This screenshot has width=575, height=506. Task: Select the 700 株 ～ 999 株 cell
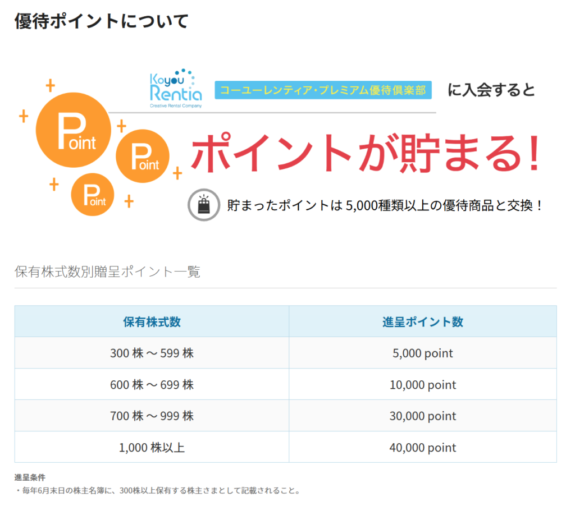click(x=152, y=416)
